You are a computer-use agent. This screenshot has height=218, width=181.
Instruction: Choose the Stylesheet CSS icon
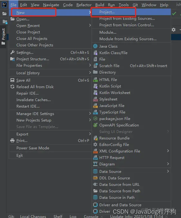(x=95, y=99)
